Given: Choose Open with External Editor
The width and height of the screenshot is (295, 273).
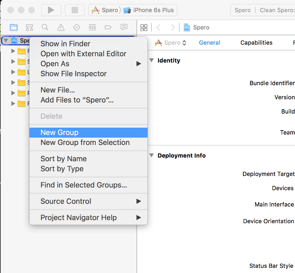Looking at the screenshot, I should click(88, 53).
